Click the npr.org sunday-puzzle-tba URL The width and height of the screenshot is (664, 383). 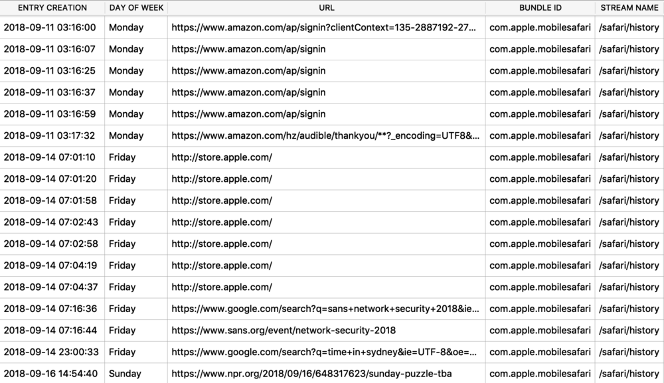point(311,373)
